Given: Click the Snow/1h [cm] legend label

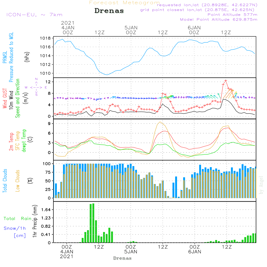Looking at the screenshot, I should click(x=15, y=232).
